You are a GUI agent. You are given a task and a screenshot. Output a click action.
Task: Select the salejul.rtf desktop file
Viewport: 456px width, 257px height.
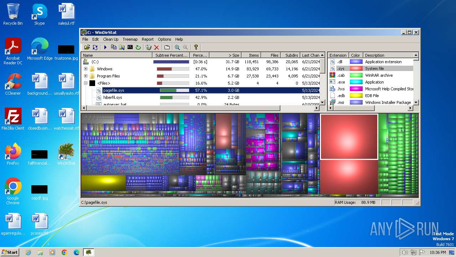[x=66, y=14]
